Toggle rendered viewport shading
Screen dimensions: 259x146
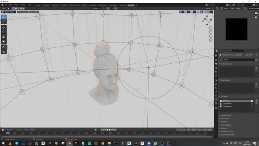point(209,12)
